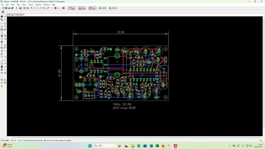Viewport: 265px width, 149px height.
Task: Open the Options menu
Action: (x=38, y=5)
